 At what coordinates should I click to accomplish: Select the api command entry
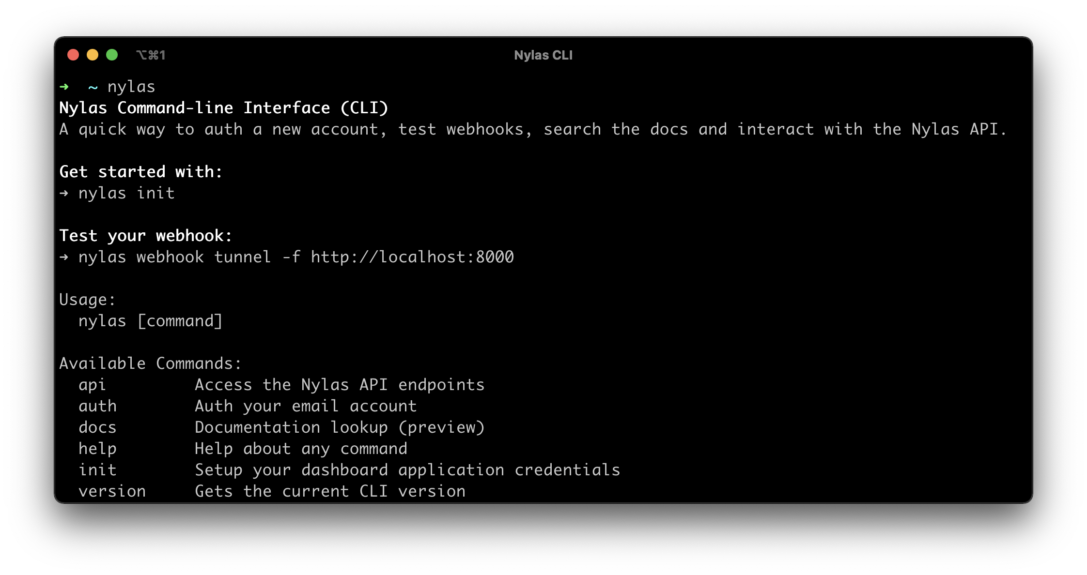[x=92, y=384]
